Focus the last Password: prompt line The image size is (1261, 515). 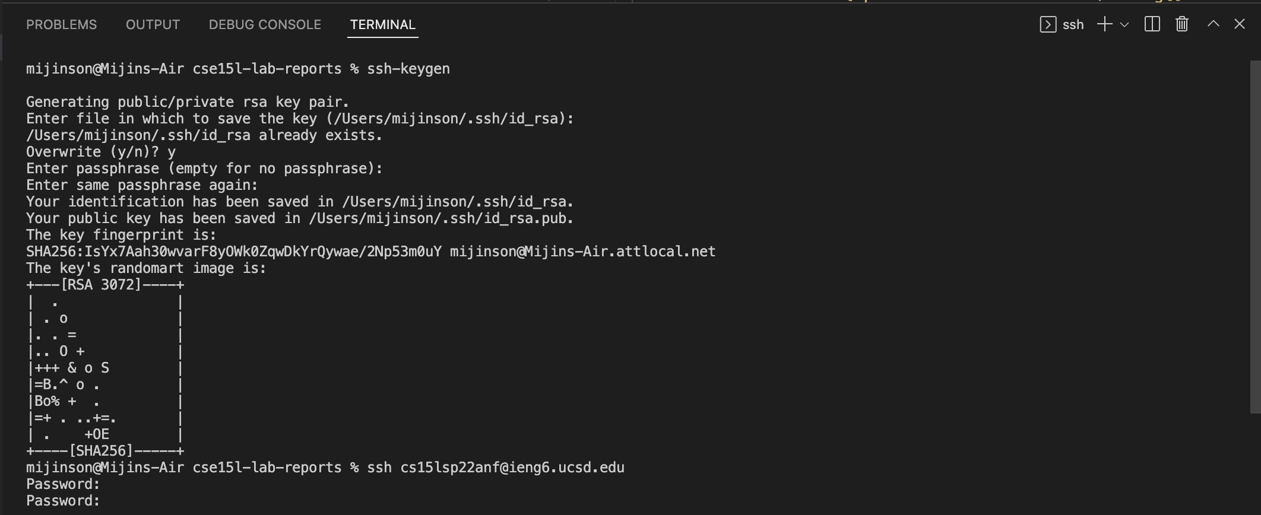point(63,501)
